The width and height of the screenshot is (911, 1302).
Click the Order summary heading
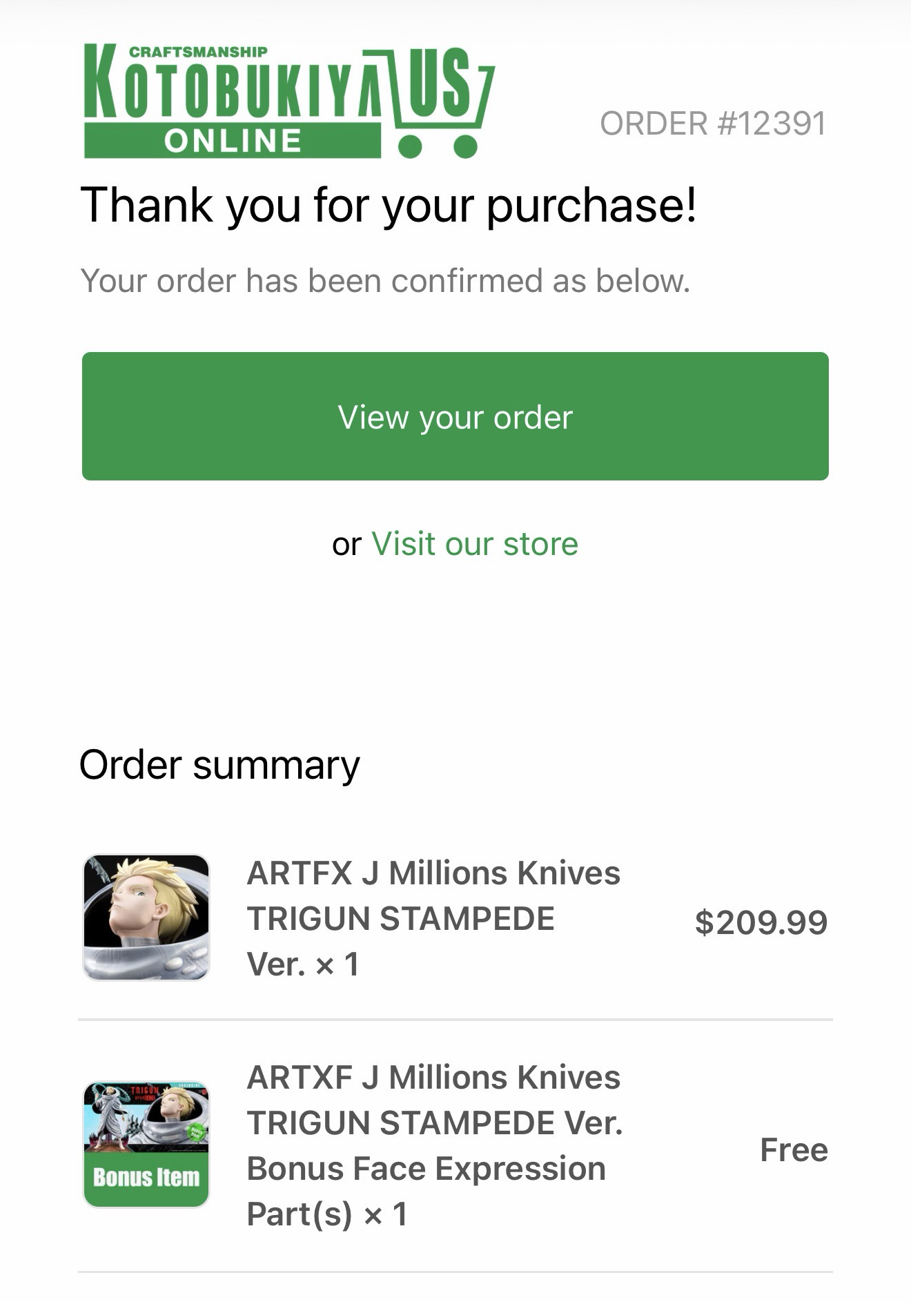pyautogui.click(x=219, y=765)
